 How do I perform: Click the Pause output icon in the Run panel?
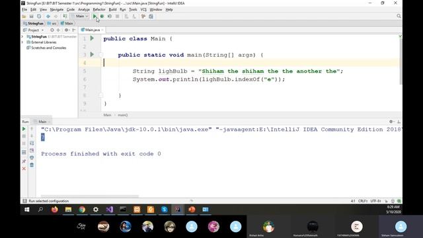(24, 143)
